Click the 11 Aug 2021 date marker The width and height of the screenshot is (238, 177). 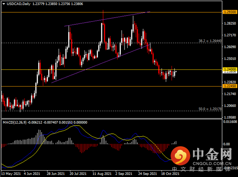(102, 174)
